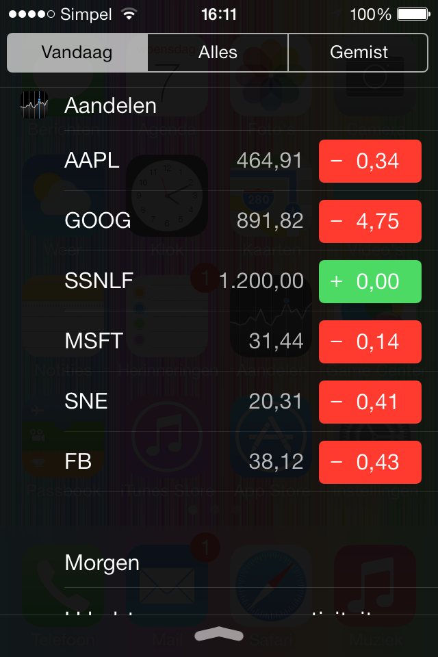Tap the Morgen section heading

(x=102, y=563)
